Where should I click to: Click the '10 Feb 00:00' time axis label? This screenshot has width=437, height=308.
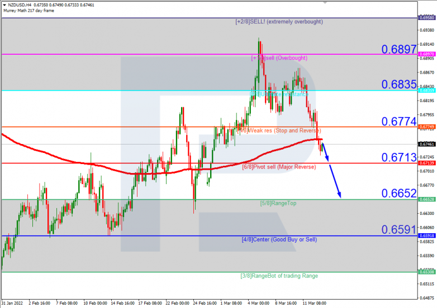click(x=95, y=304)
